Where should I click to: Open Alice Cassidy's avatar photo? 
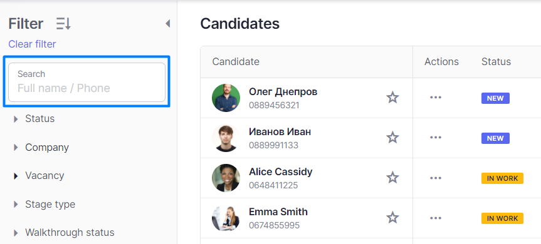click(226, 178)
